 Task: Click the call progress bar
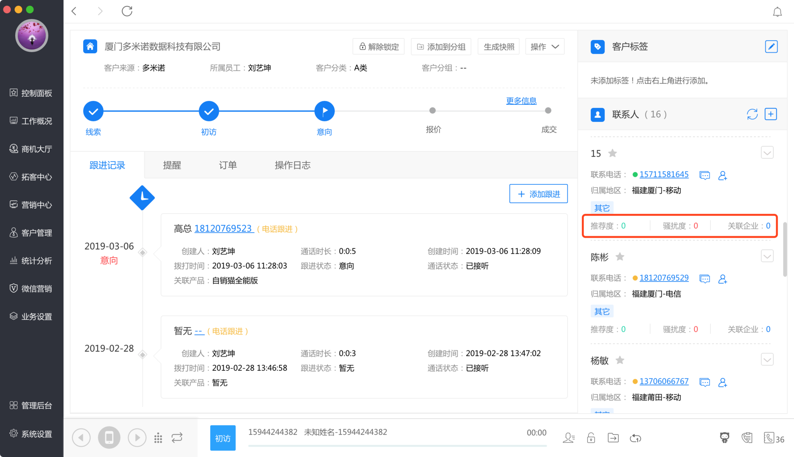(x=397, y=446)
